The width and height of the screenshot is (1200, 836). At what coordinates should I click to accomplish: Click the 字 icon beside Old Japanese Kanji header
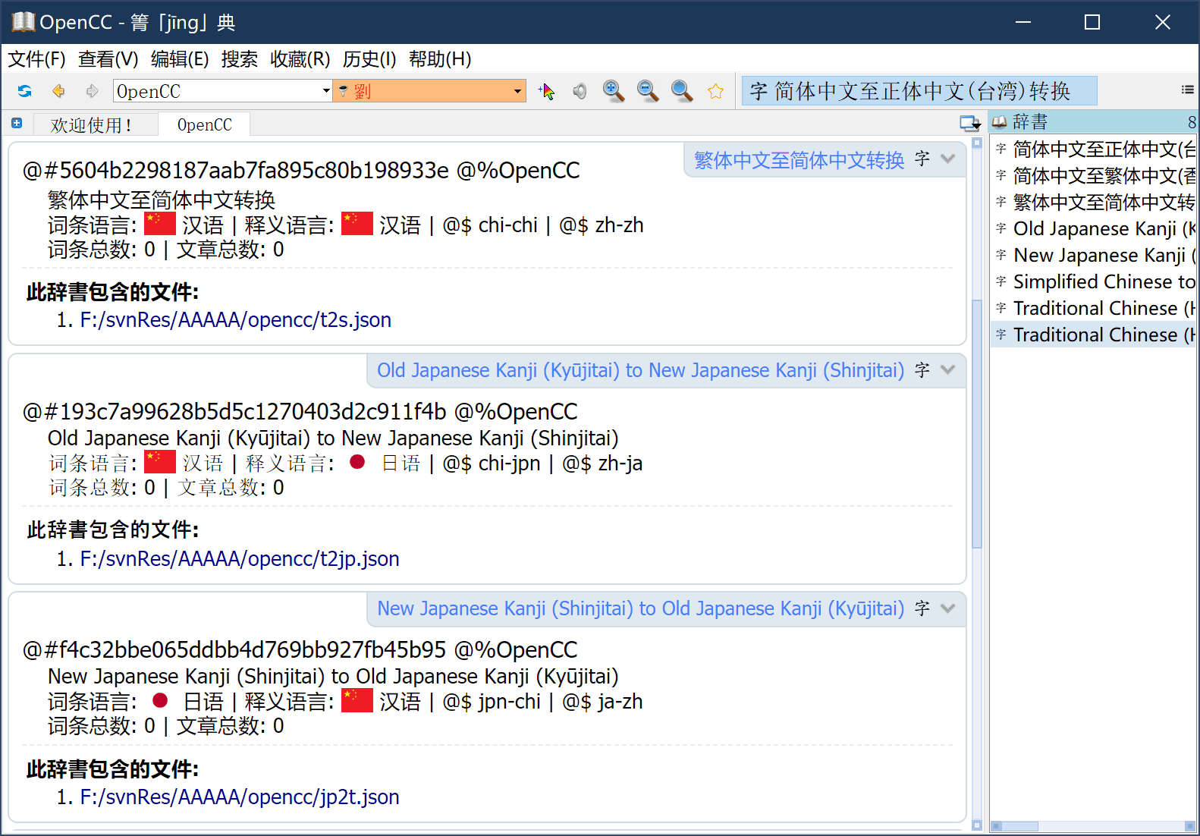pyautogui.click(x=922, y=370)
